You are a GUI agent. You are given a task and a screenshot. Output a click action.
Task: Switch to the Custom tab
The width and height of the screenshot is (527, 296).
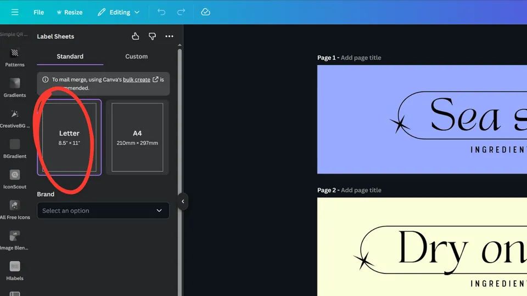[137, 56]
